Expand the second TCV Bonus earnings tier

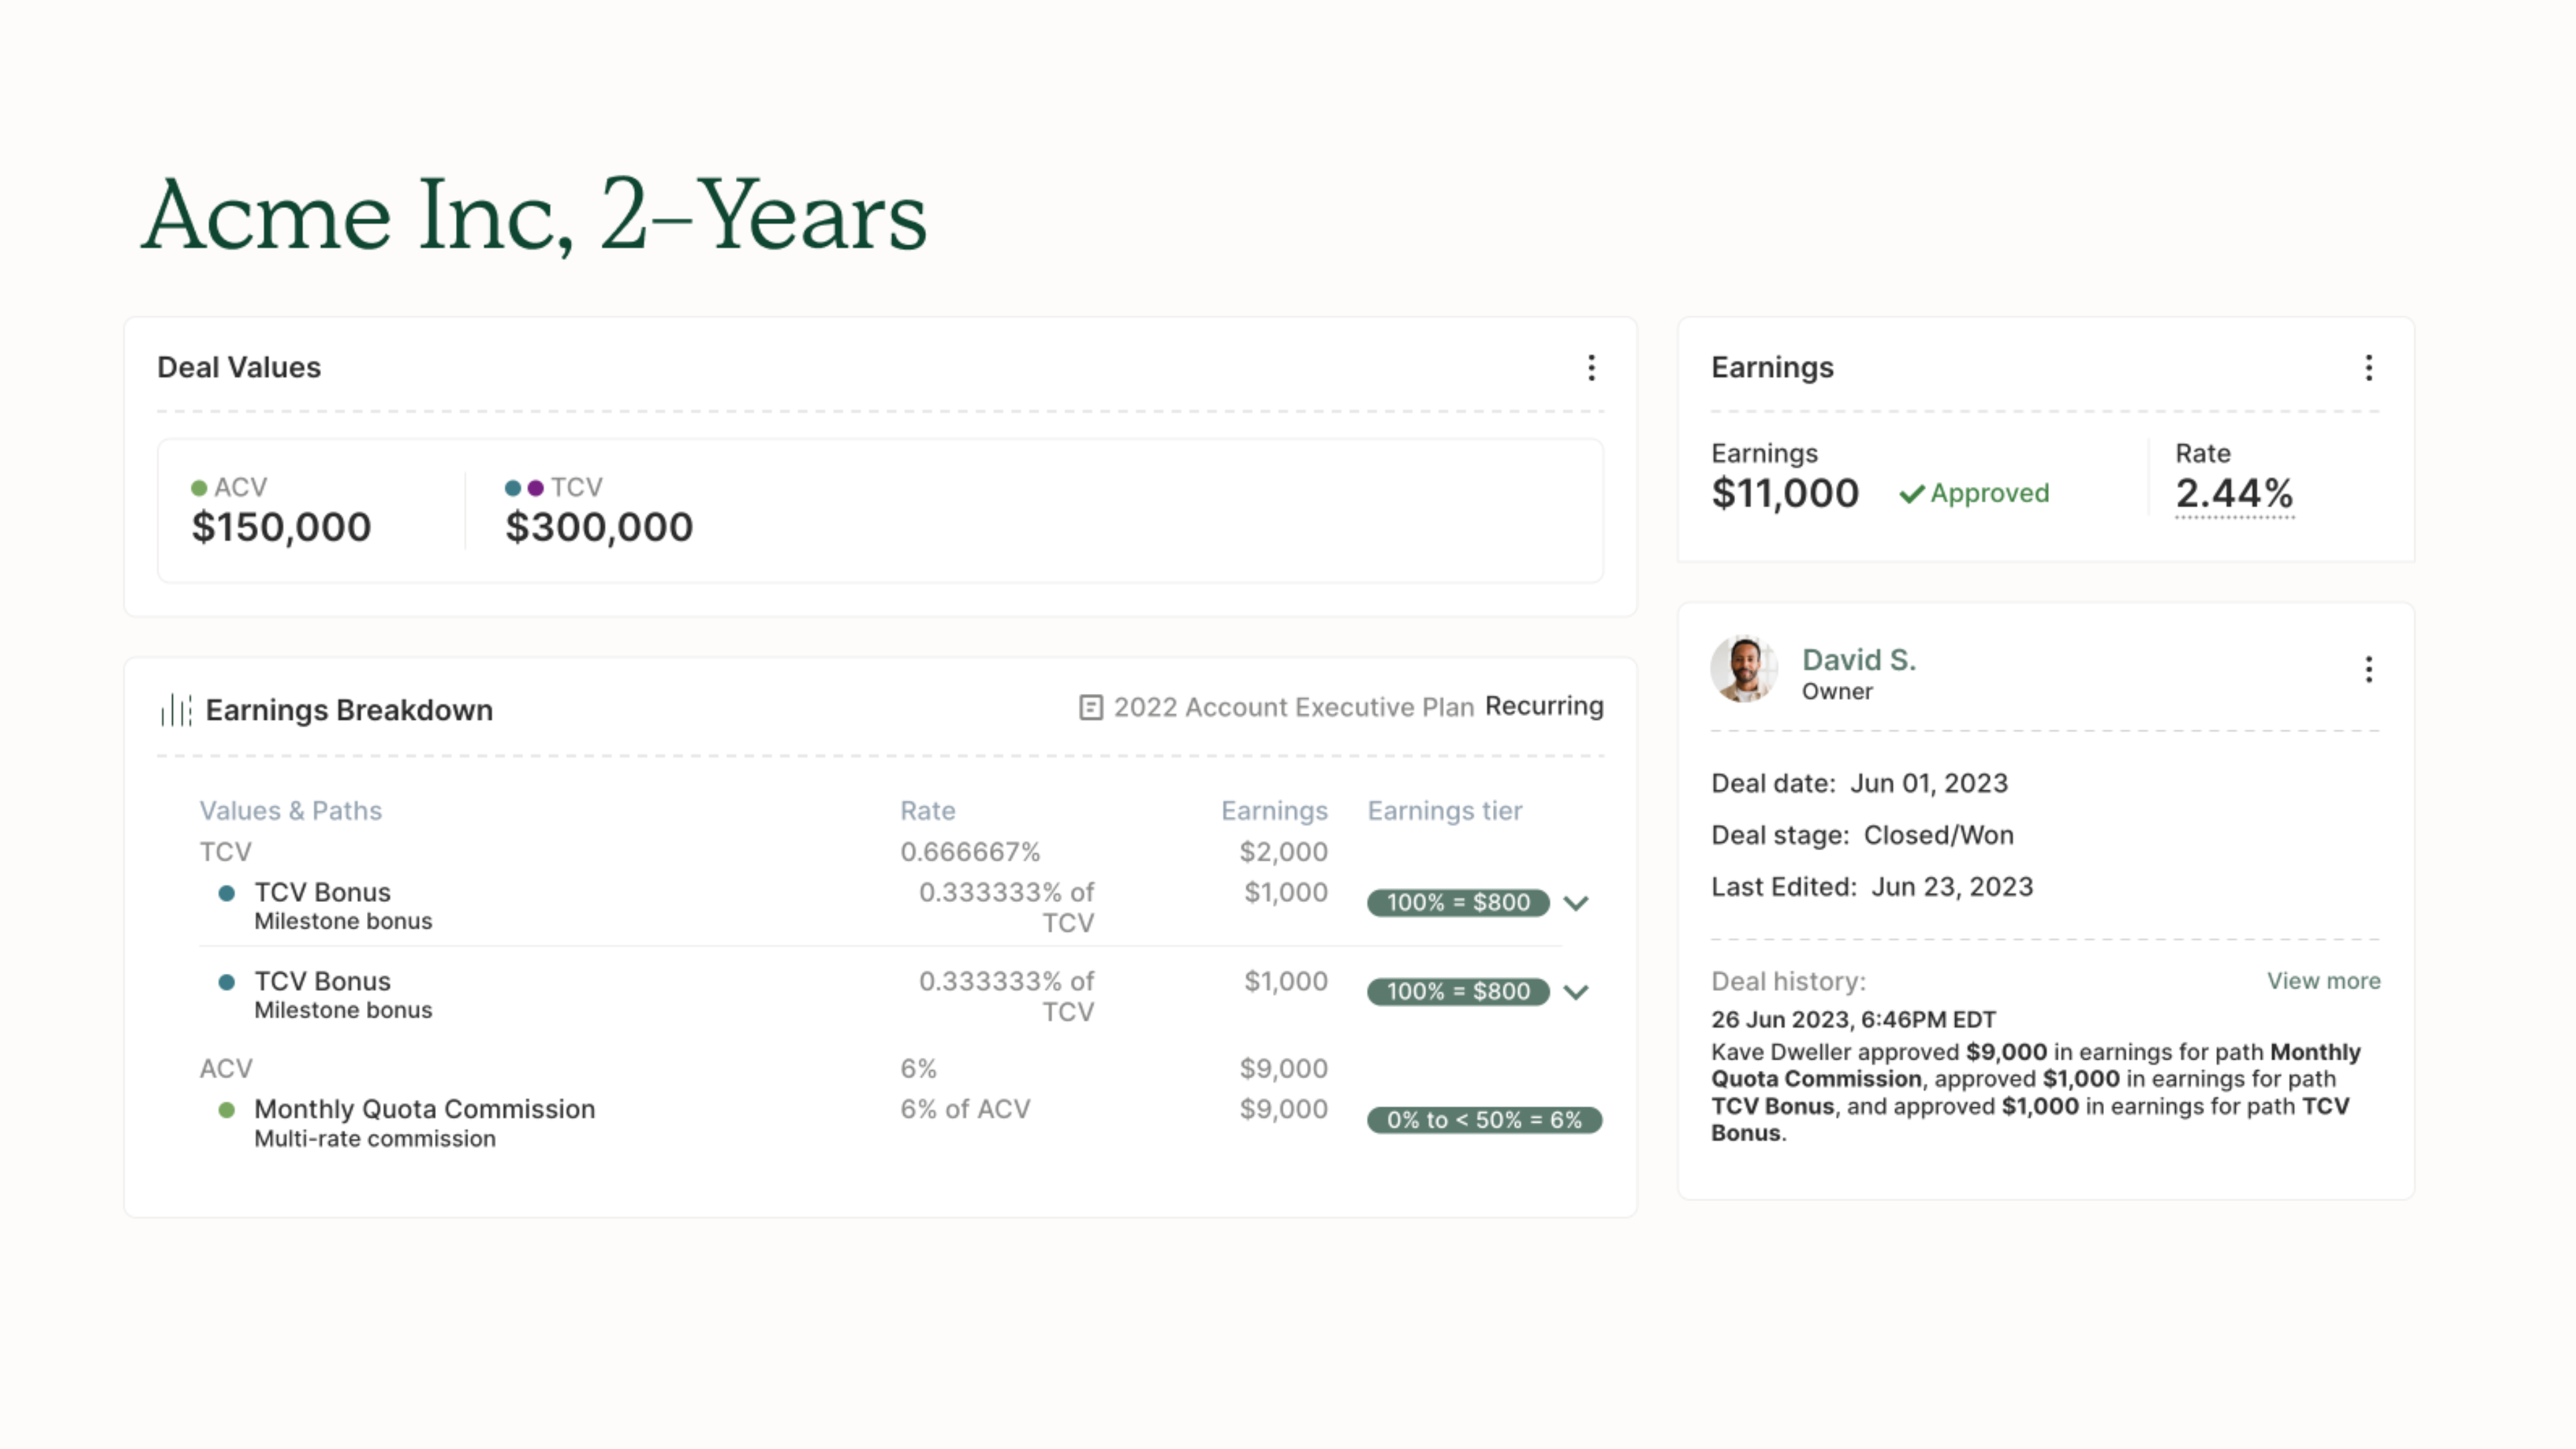(1577, 992)
